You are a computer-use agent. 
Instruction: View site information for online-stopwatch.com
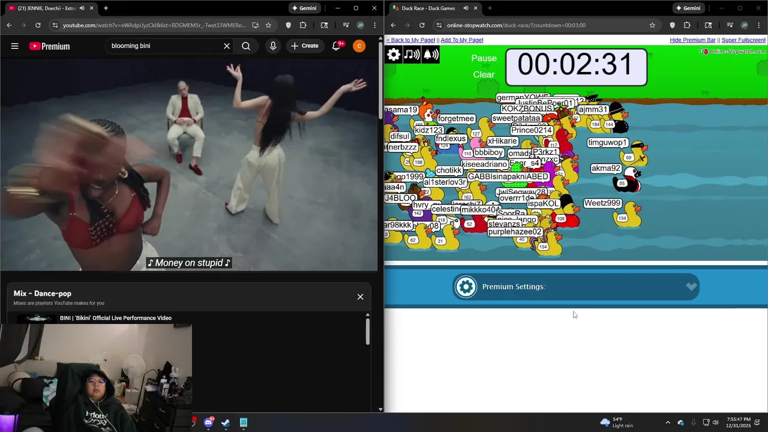439,25
